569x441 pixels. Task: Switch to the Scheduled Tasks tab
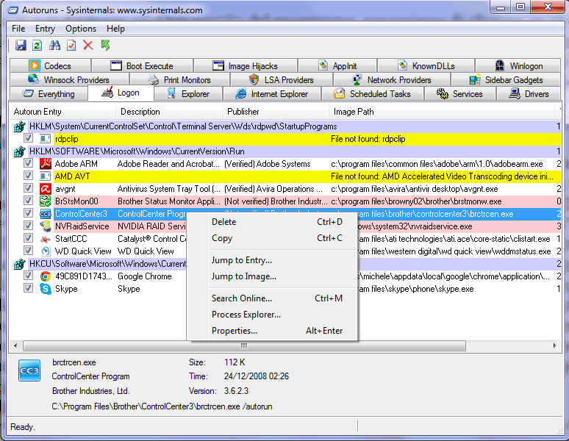(372, 94)
